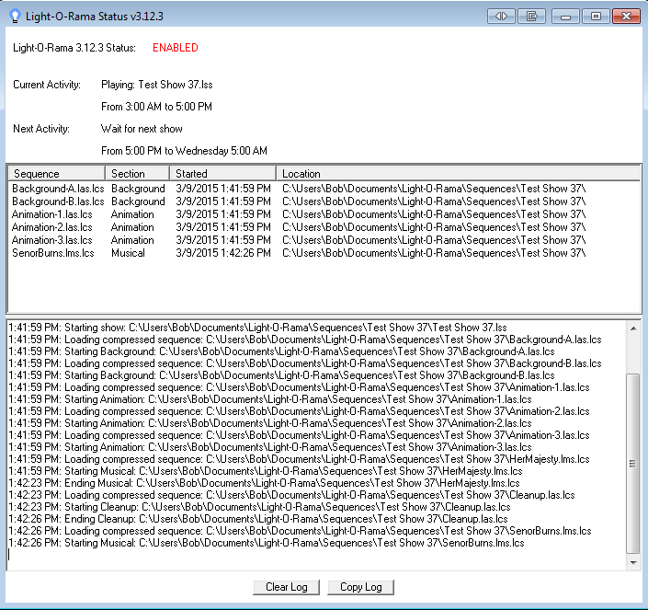The image size is (648, 610).
Task: Select the Background-A.las.lcs sequence row
Action: click(x=324, y=189)
